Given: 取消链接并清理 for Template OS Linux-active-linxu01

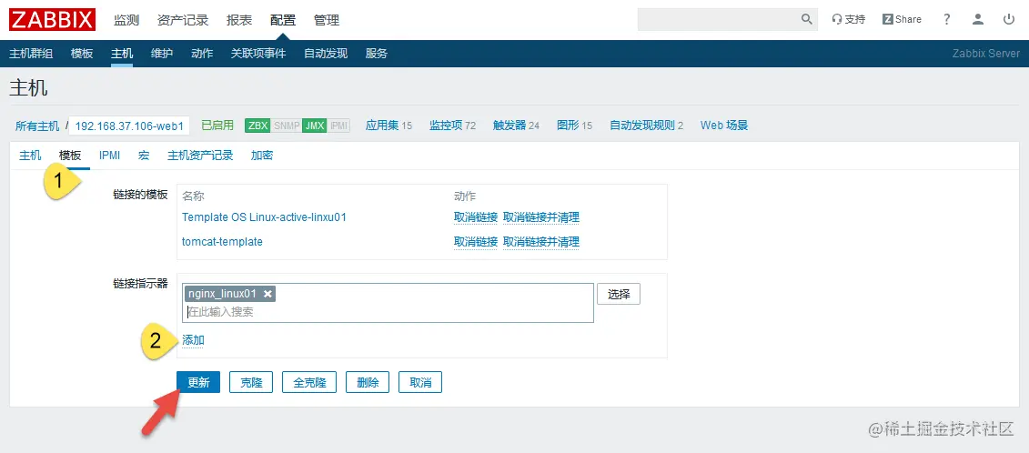Looking at the screenshot, I should (540, 217).
